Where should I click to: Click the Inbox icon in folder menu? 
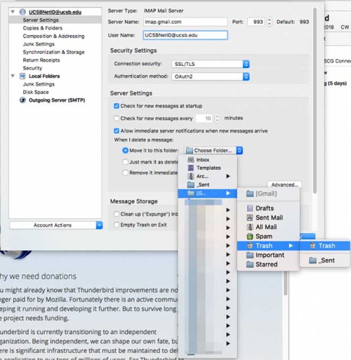tap(191, 160)
